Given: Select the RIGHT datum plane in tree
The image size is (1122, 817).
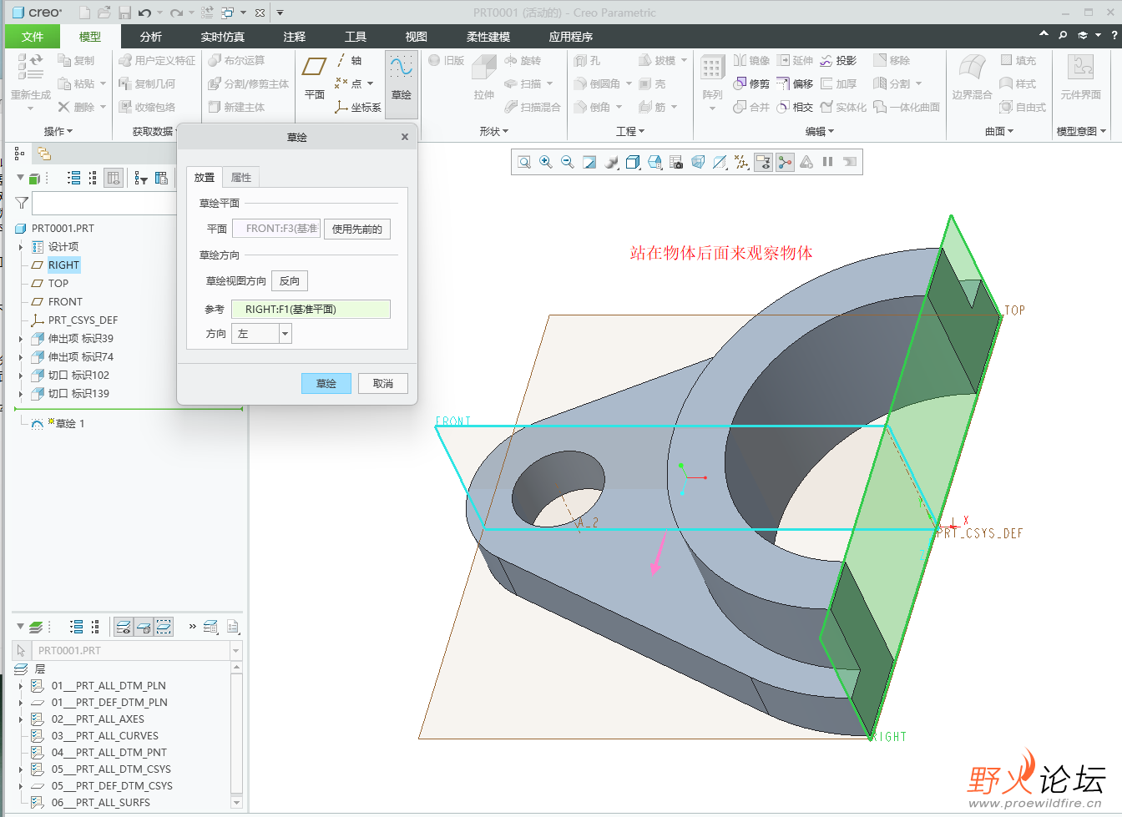Looking at the screenshot, I should pos(63,265).
